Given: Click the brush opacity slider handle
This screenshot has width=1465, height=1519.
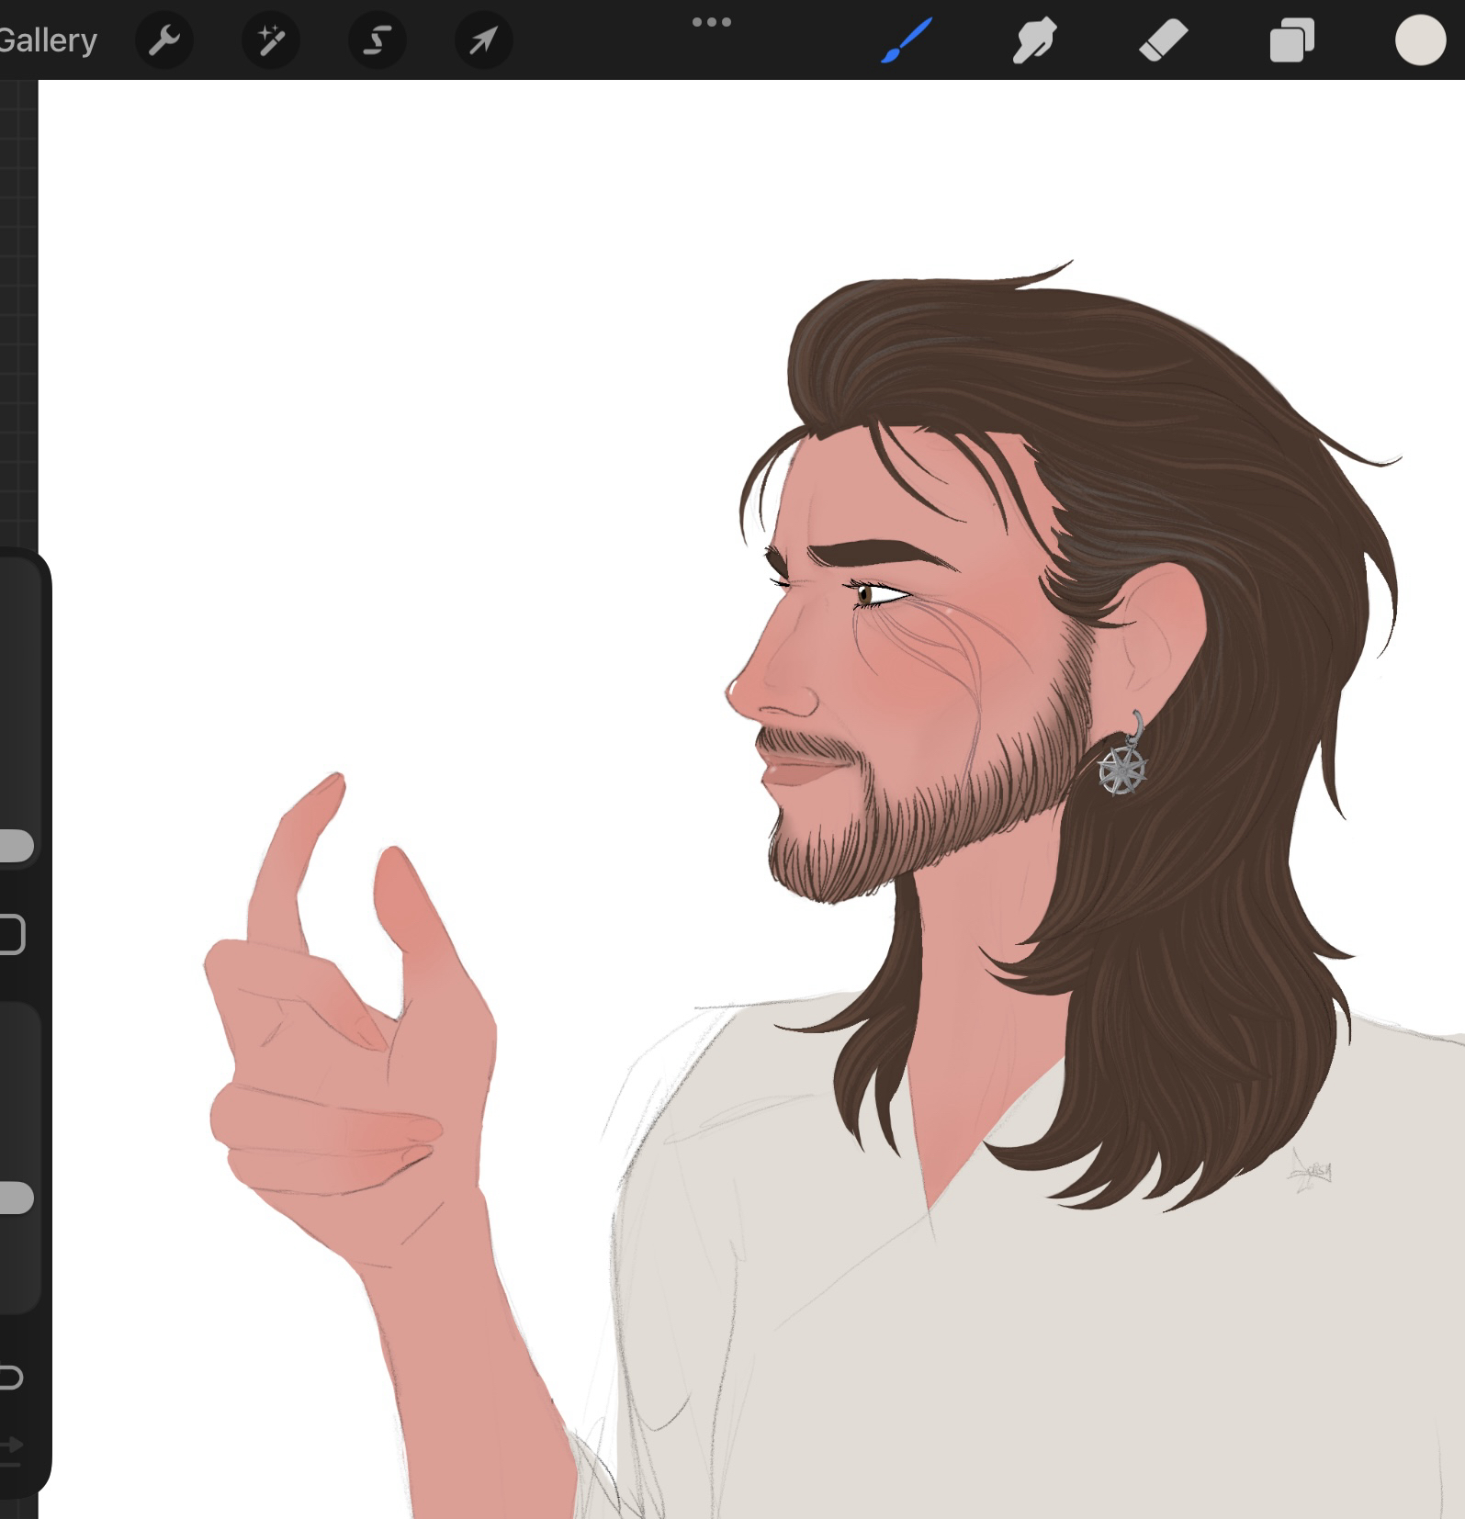Looking at the screenshot, I should pyautogui.click(x=16, y=1198).
